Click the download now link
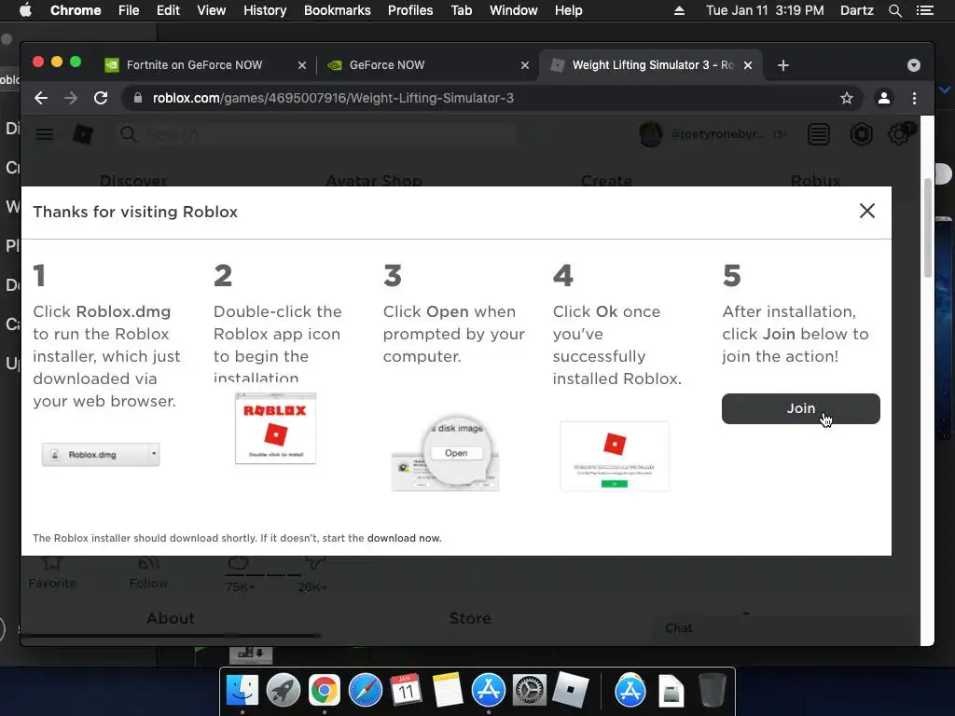 [404, 538]
